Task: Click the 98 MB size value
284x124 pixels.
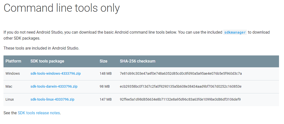Action: click(105, 87)
